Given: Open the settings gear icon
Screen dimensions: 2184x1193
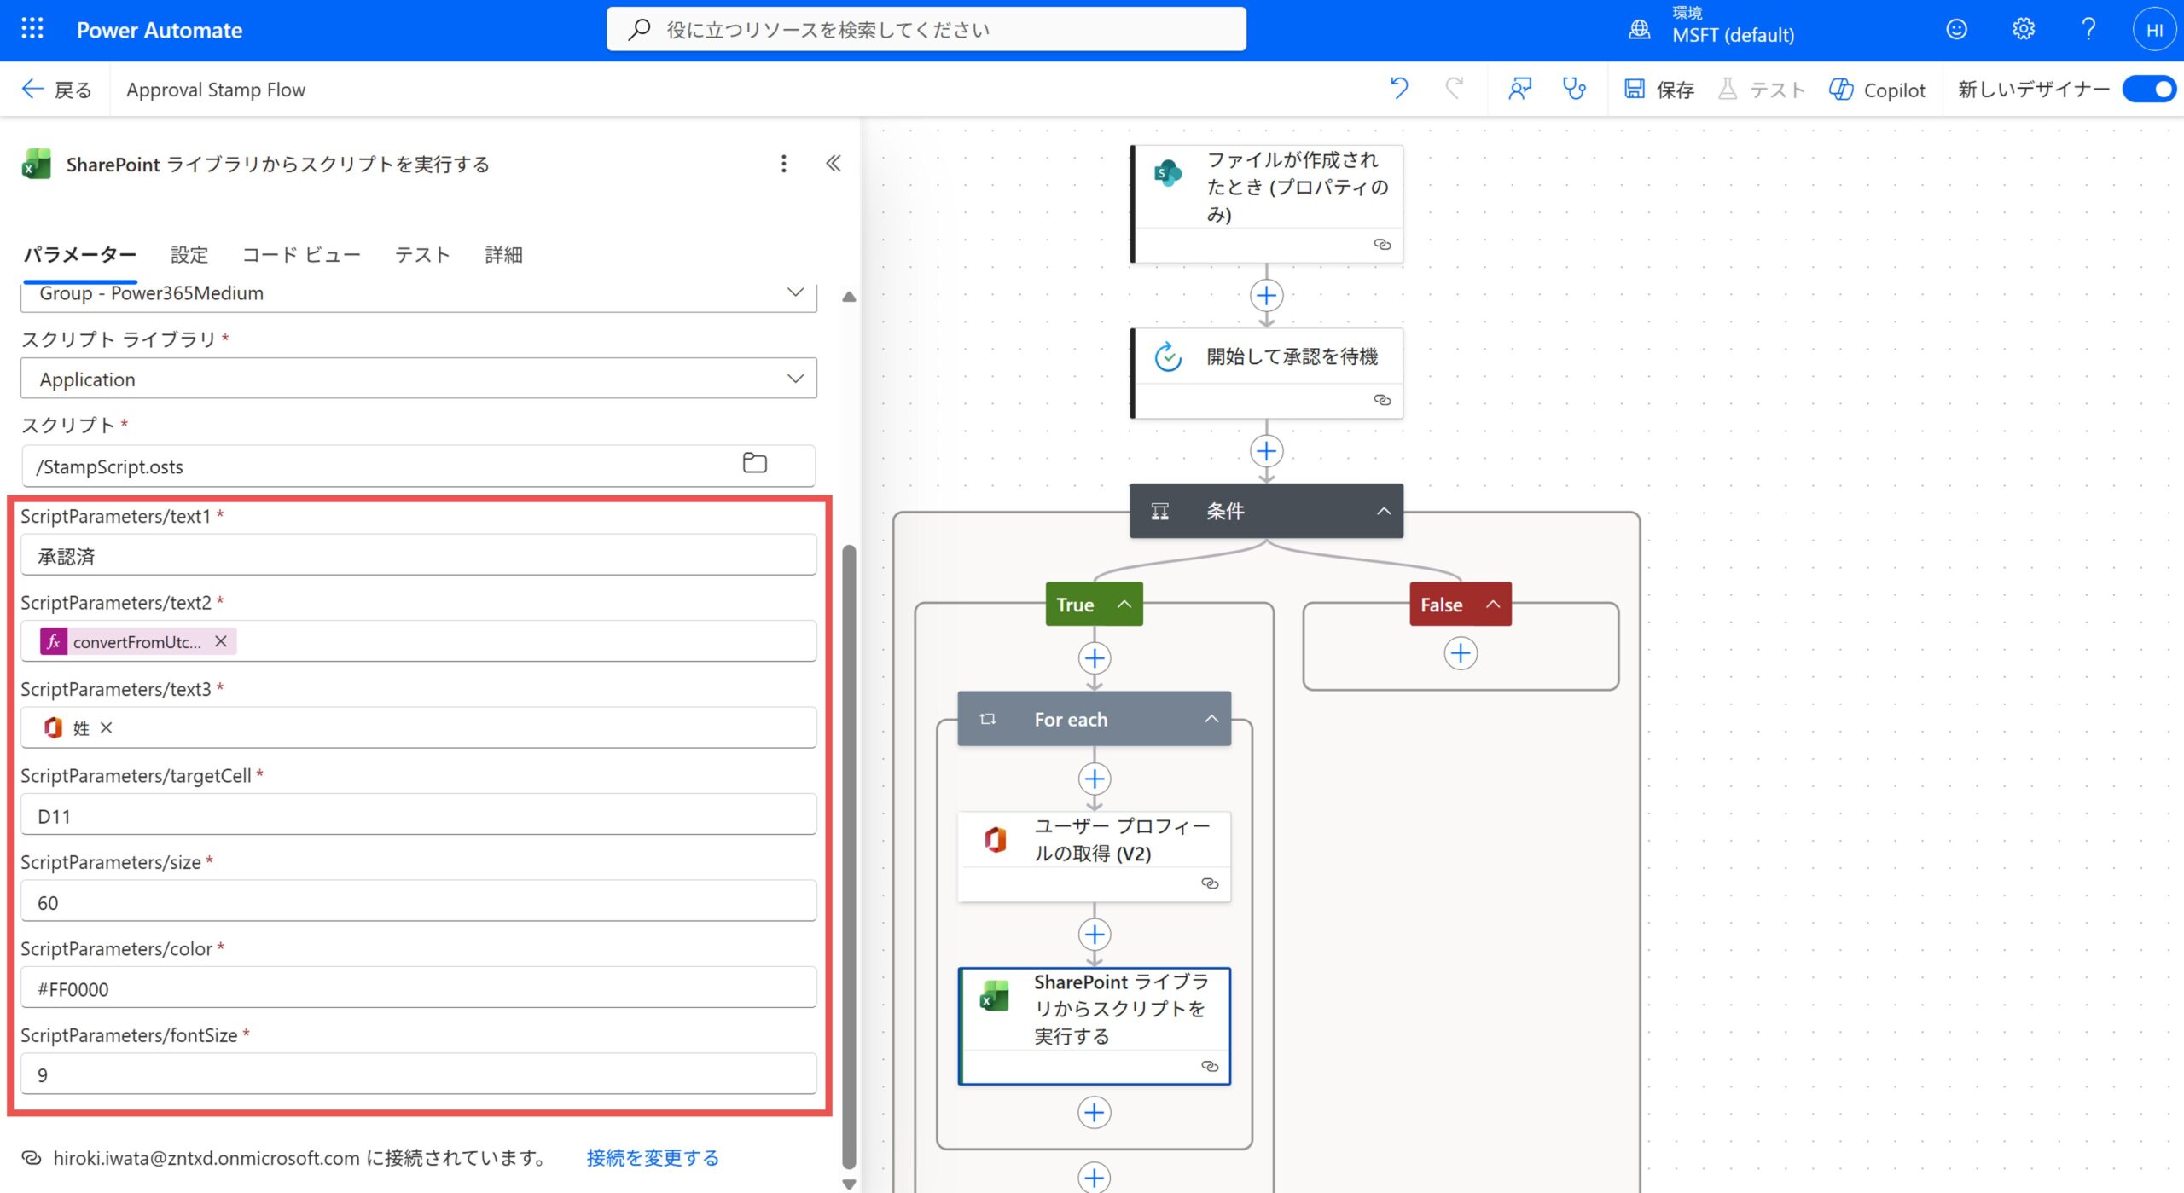Looking at the screenshot, I should tap(2022, 28).
